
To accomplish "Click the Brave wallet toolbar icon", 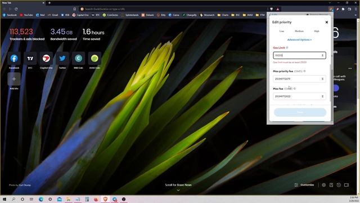I will pos(349,9).
